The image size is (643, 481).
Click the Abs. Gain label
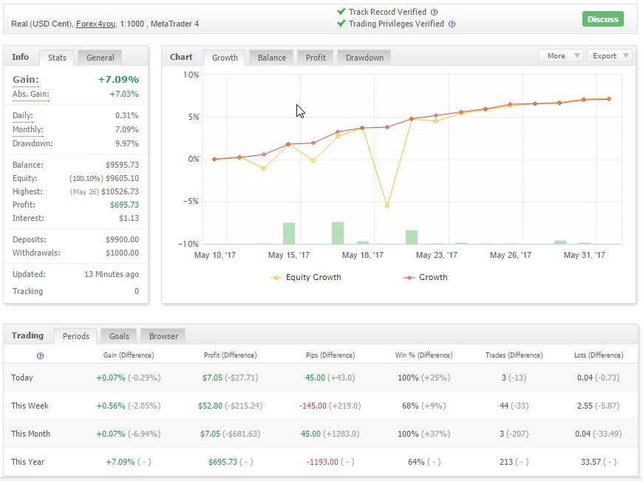point(30,95)
